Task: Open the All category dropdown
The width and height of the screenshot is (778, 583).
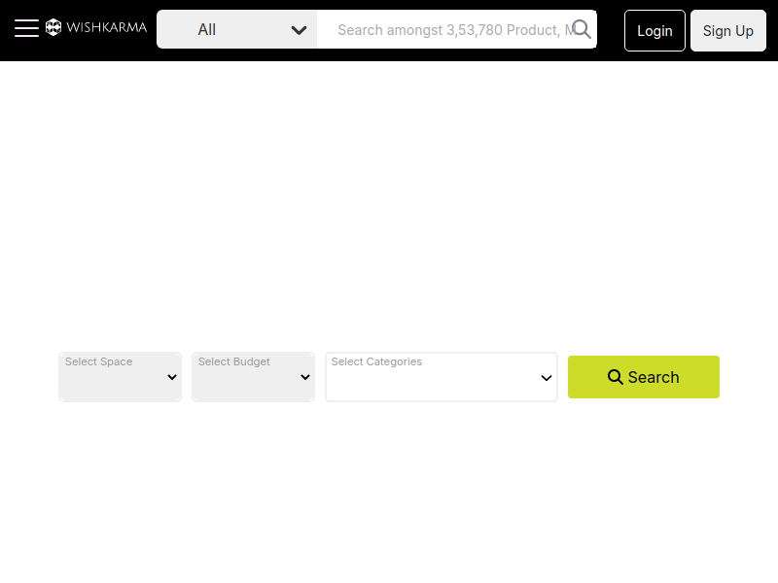Action: (237, 29)
